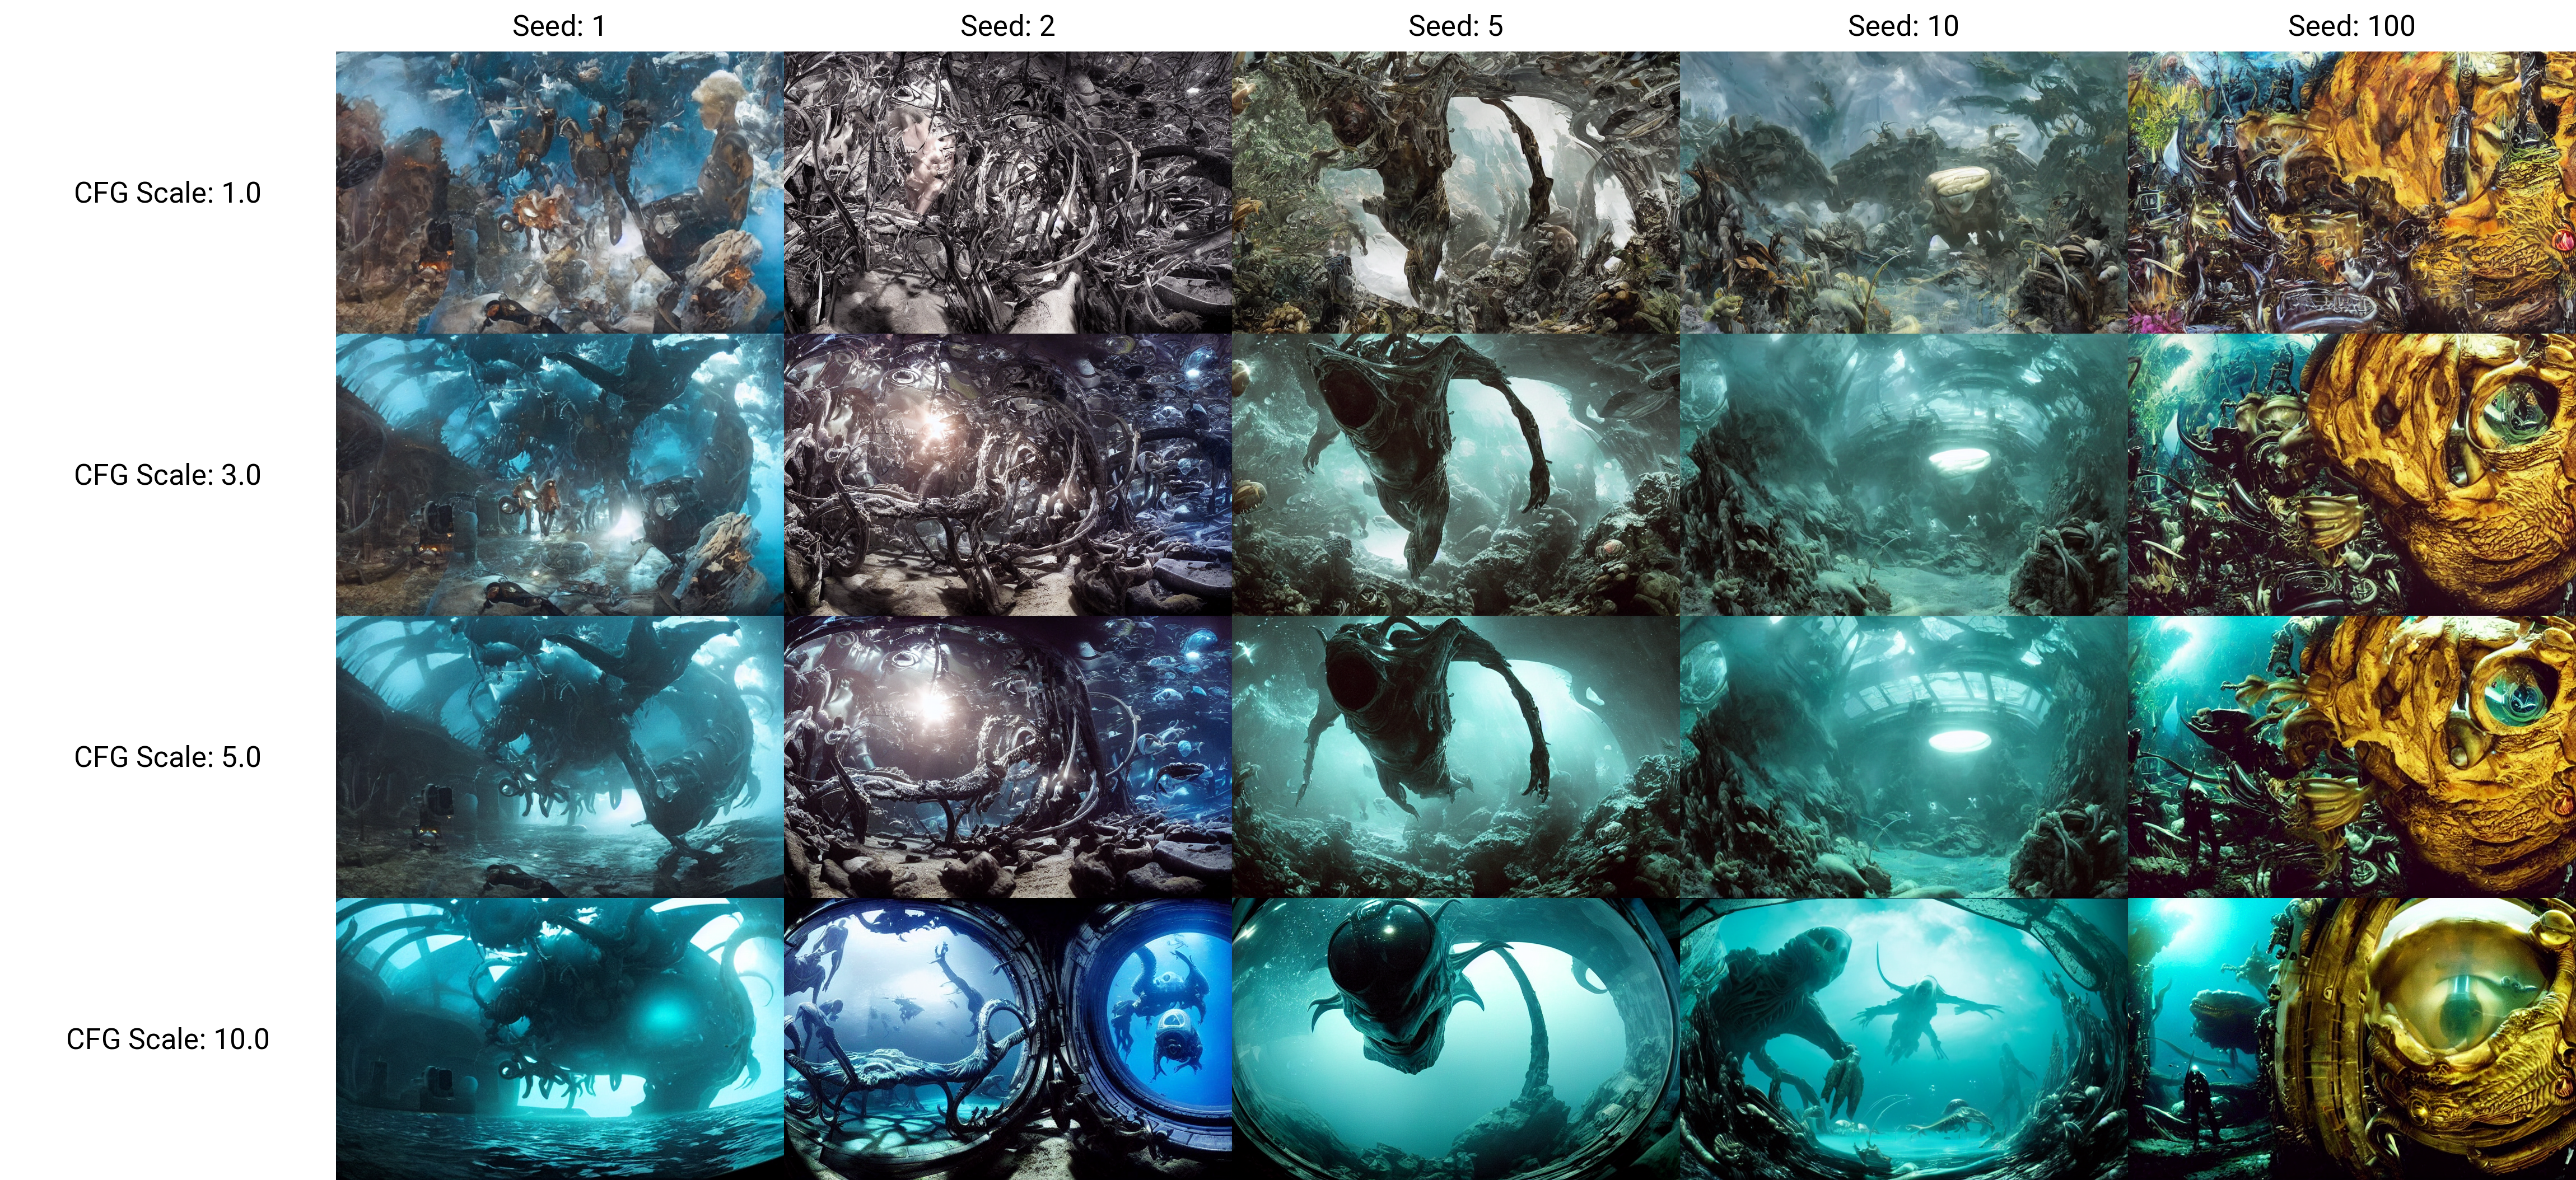
Task: Click the 'CFG Scale: 5.0' row label
Action: click(x=167, y=756)
